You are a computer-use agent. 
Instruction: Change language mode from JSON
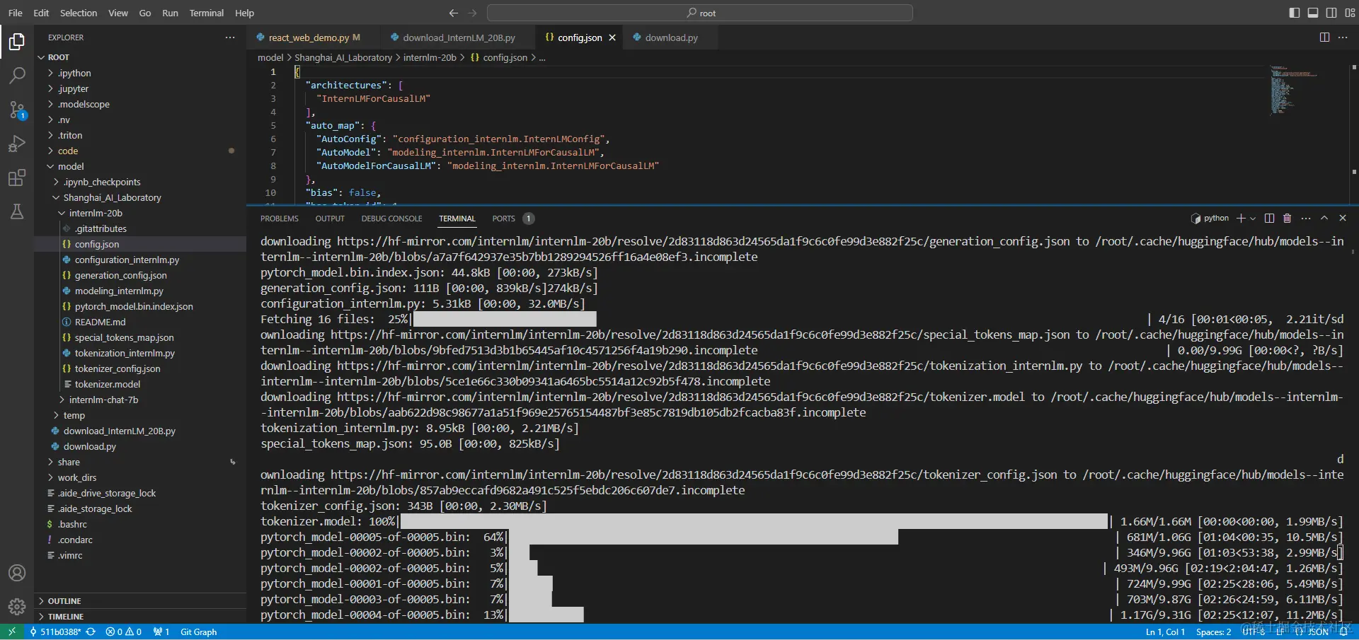tap(1318, 632)
